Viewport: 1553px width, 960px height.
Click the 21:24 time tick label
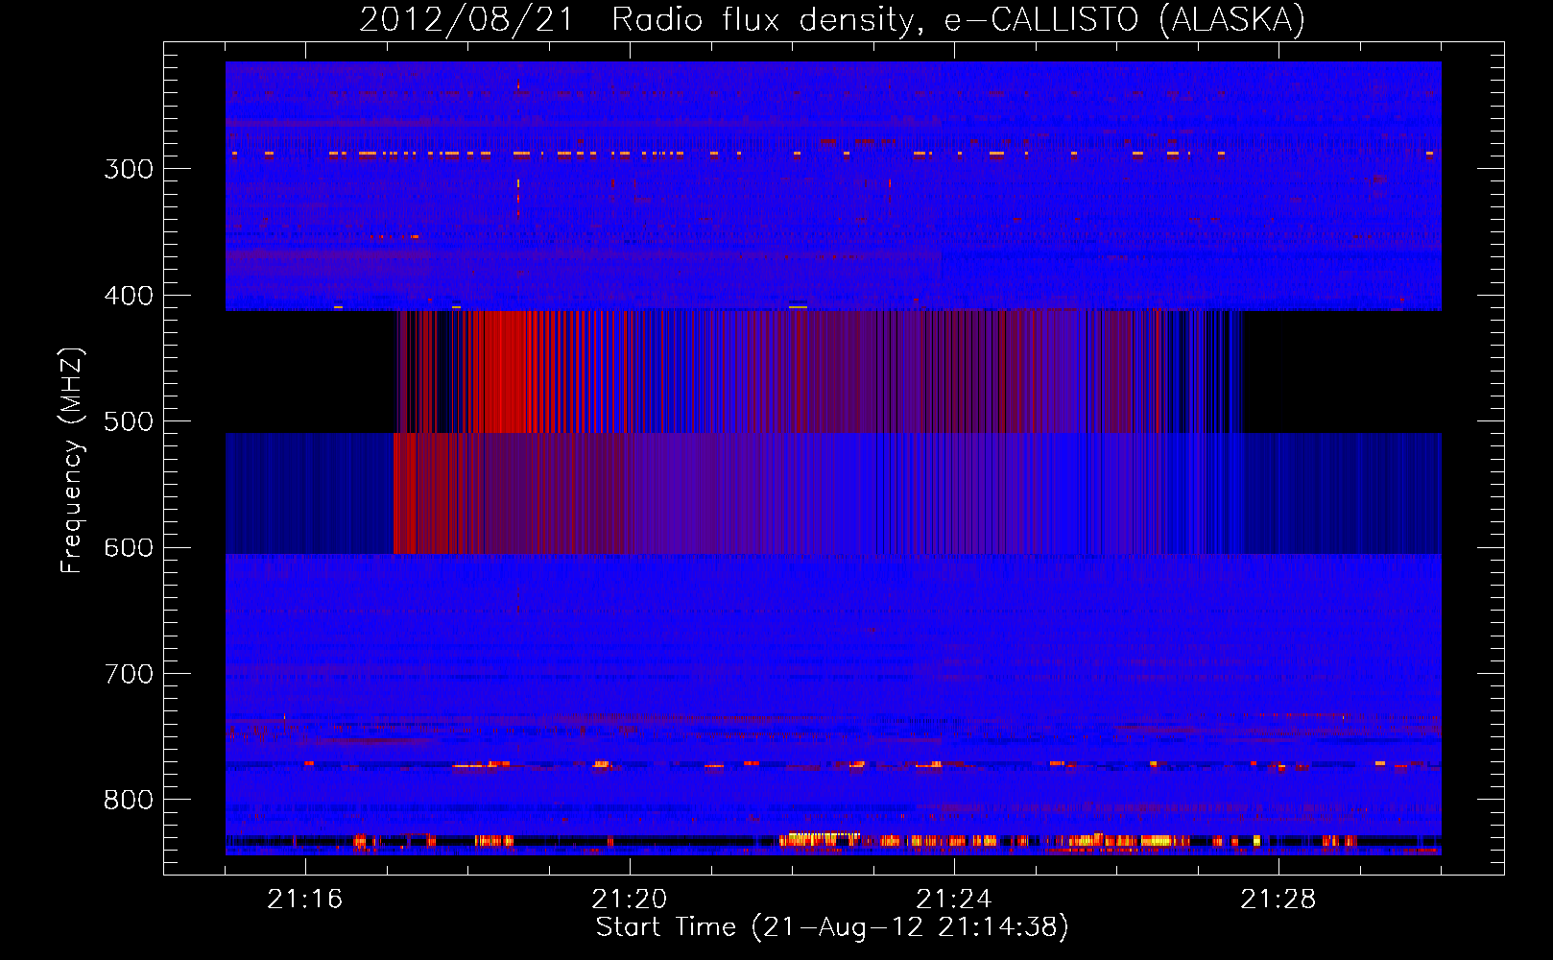pyautogui.click(x=954, y=900)
